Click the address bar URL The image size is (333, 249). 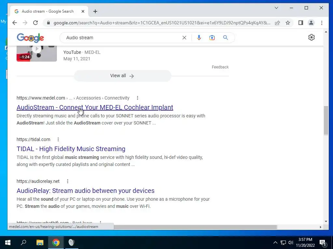click(x=162, y=23)
